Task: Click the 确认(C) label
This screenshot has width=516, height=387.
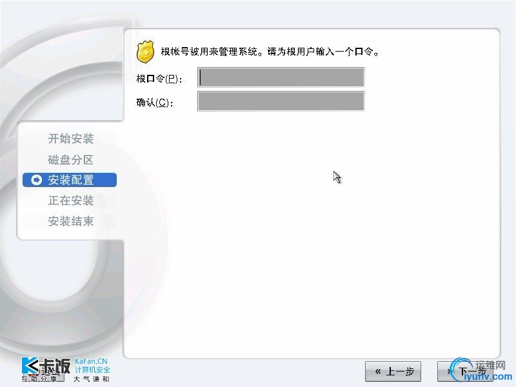Action: click(154, 103)
